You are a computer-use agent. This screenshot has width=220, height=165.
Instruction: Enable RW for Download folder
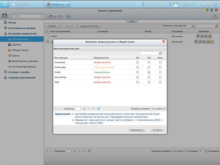pos(149,62)
